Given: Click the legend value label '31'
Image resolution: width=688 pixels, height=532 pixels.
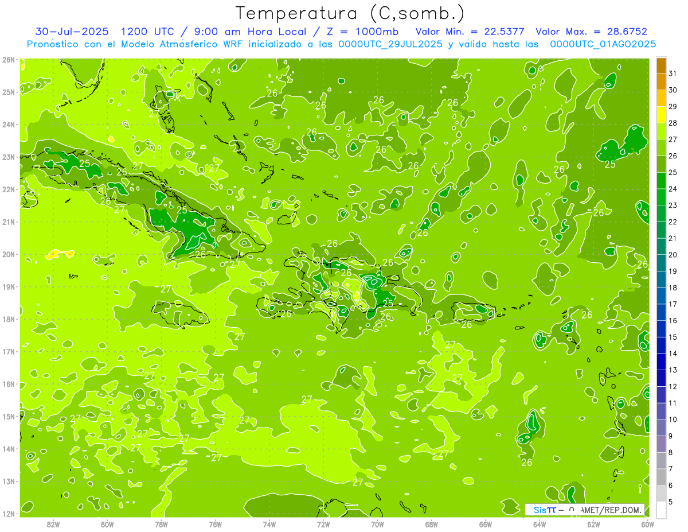Looking at the screenshot, I should 673,73.
